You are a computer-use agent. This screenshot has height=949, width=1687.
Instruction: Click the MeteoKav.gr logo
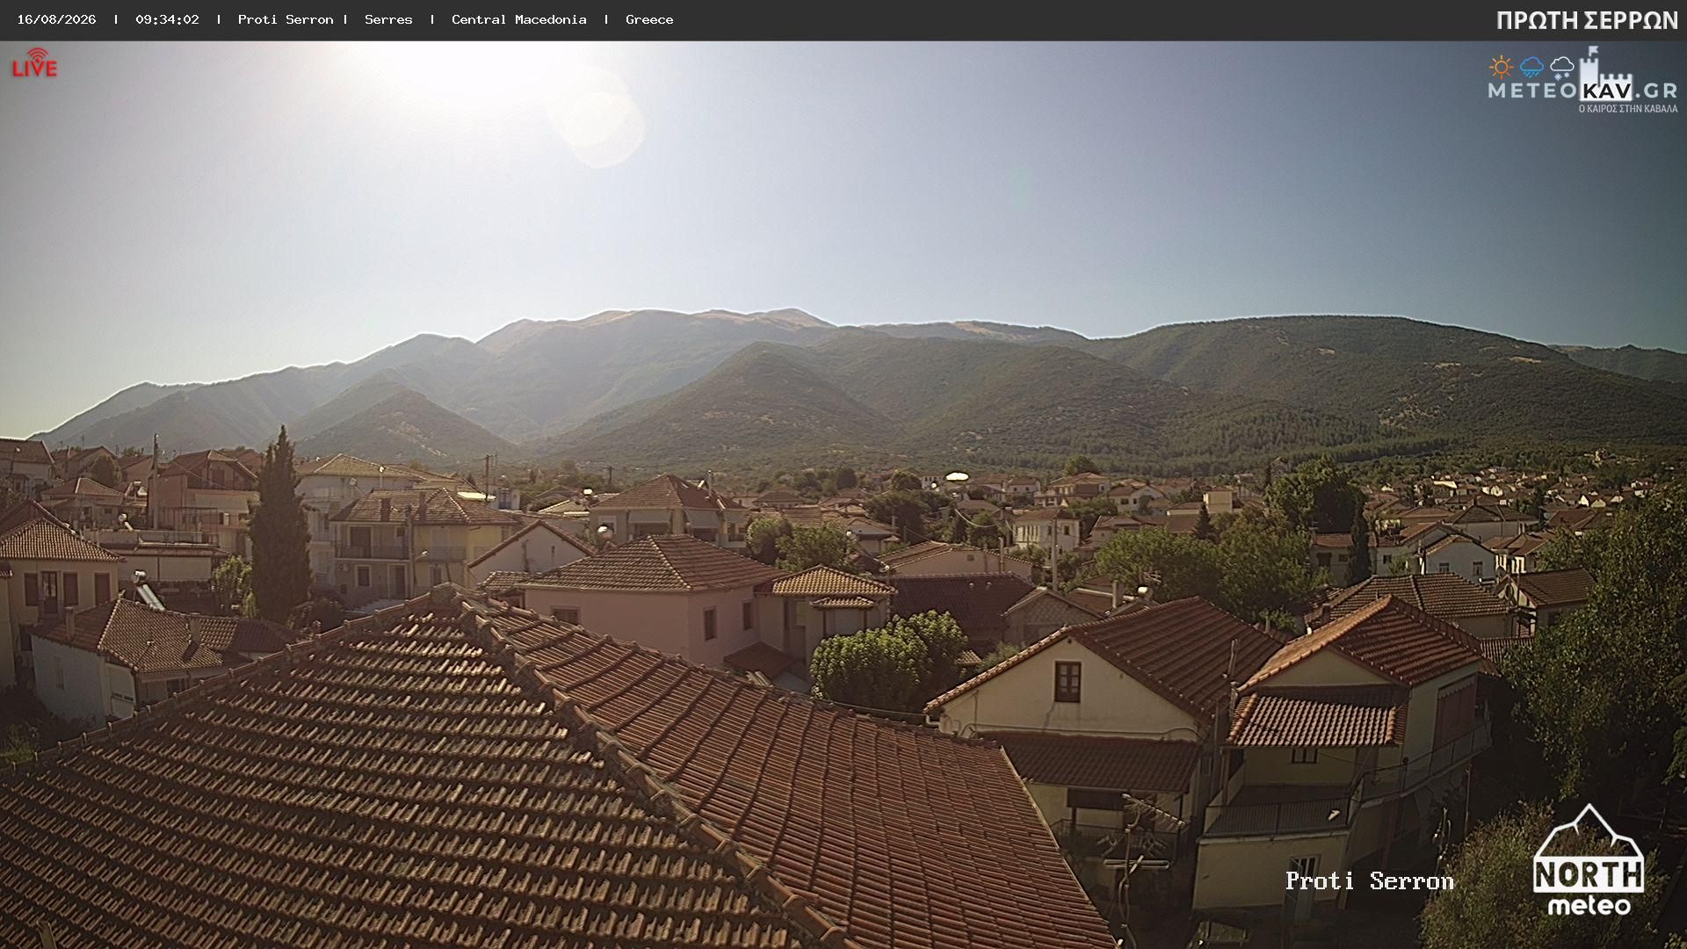(x=1582, y=81)
